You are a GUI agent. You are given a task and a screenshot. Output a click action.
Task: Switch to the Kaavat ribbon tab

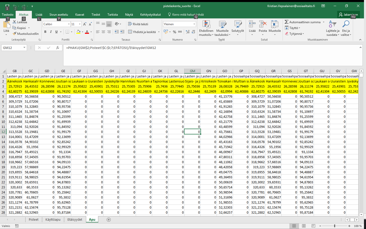(x=80, y=15)
